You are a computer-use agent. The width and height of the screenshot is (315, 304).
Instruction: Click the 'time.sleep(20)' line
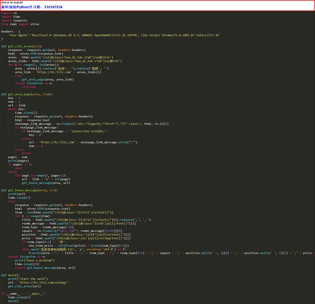(27, 264)
